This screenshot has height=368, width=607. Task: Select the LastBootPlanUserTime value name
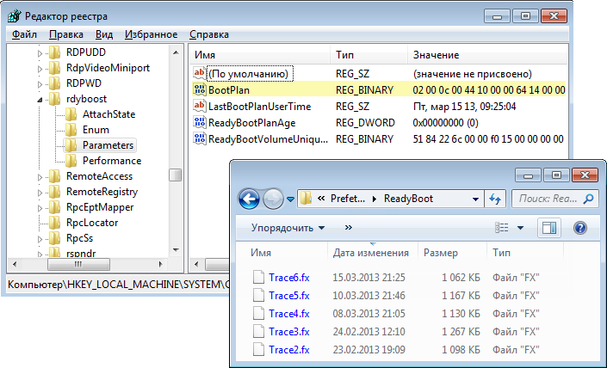coord(259,107)
